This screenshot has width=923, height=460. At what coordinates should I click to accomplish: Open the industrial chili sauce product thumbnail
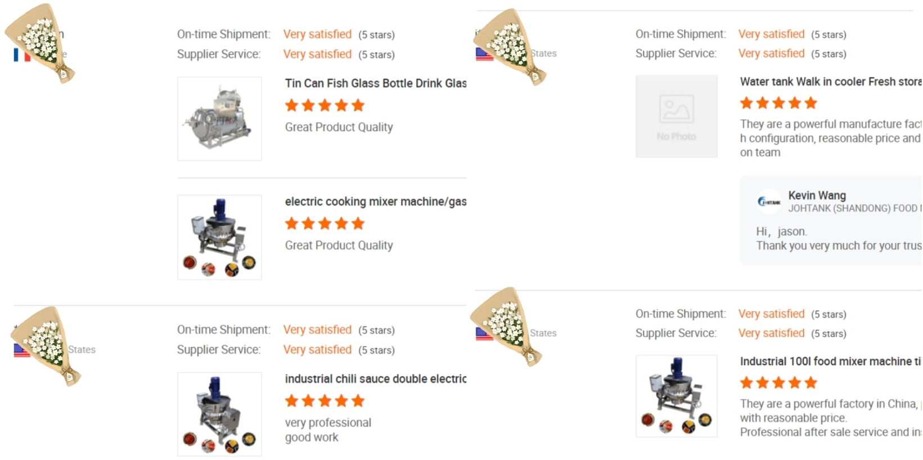(x=219, y=414)
